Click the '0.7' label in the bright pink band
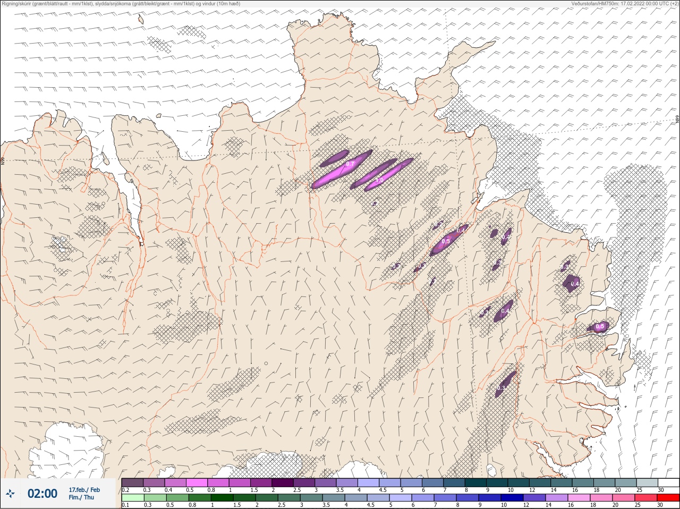 click(x=350, y=164)
